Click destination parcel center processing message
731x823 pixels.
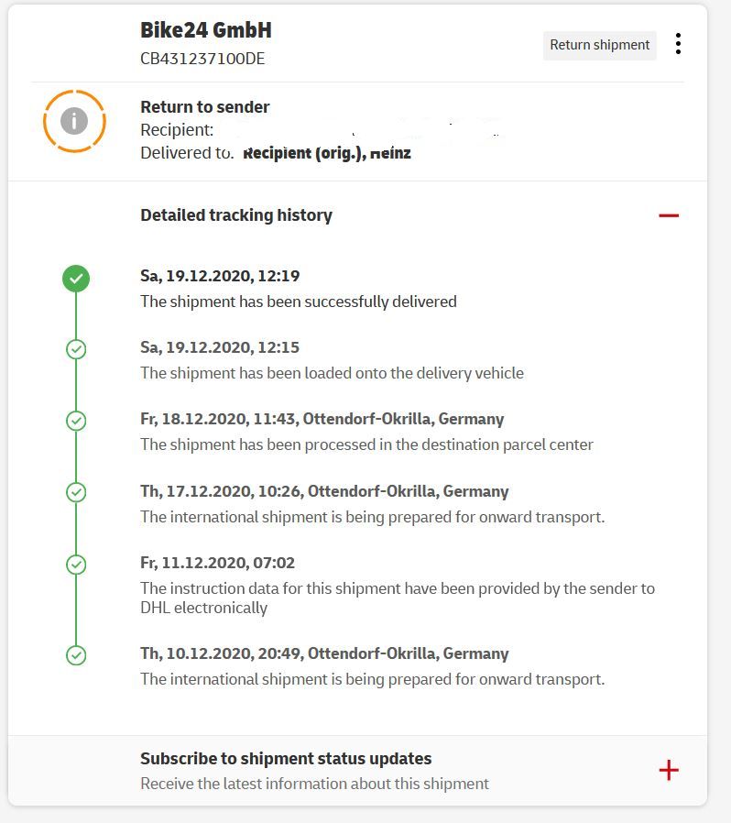point(366,444)
